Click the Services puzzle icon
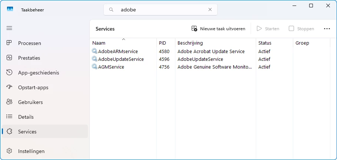 9,131
